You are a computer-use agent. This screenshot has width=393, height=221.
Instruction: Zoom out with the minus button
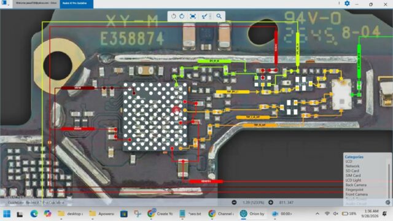(234, 202)
